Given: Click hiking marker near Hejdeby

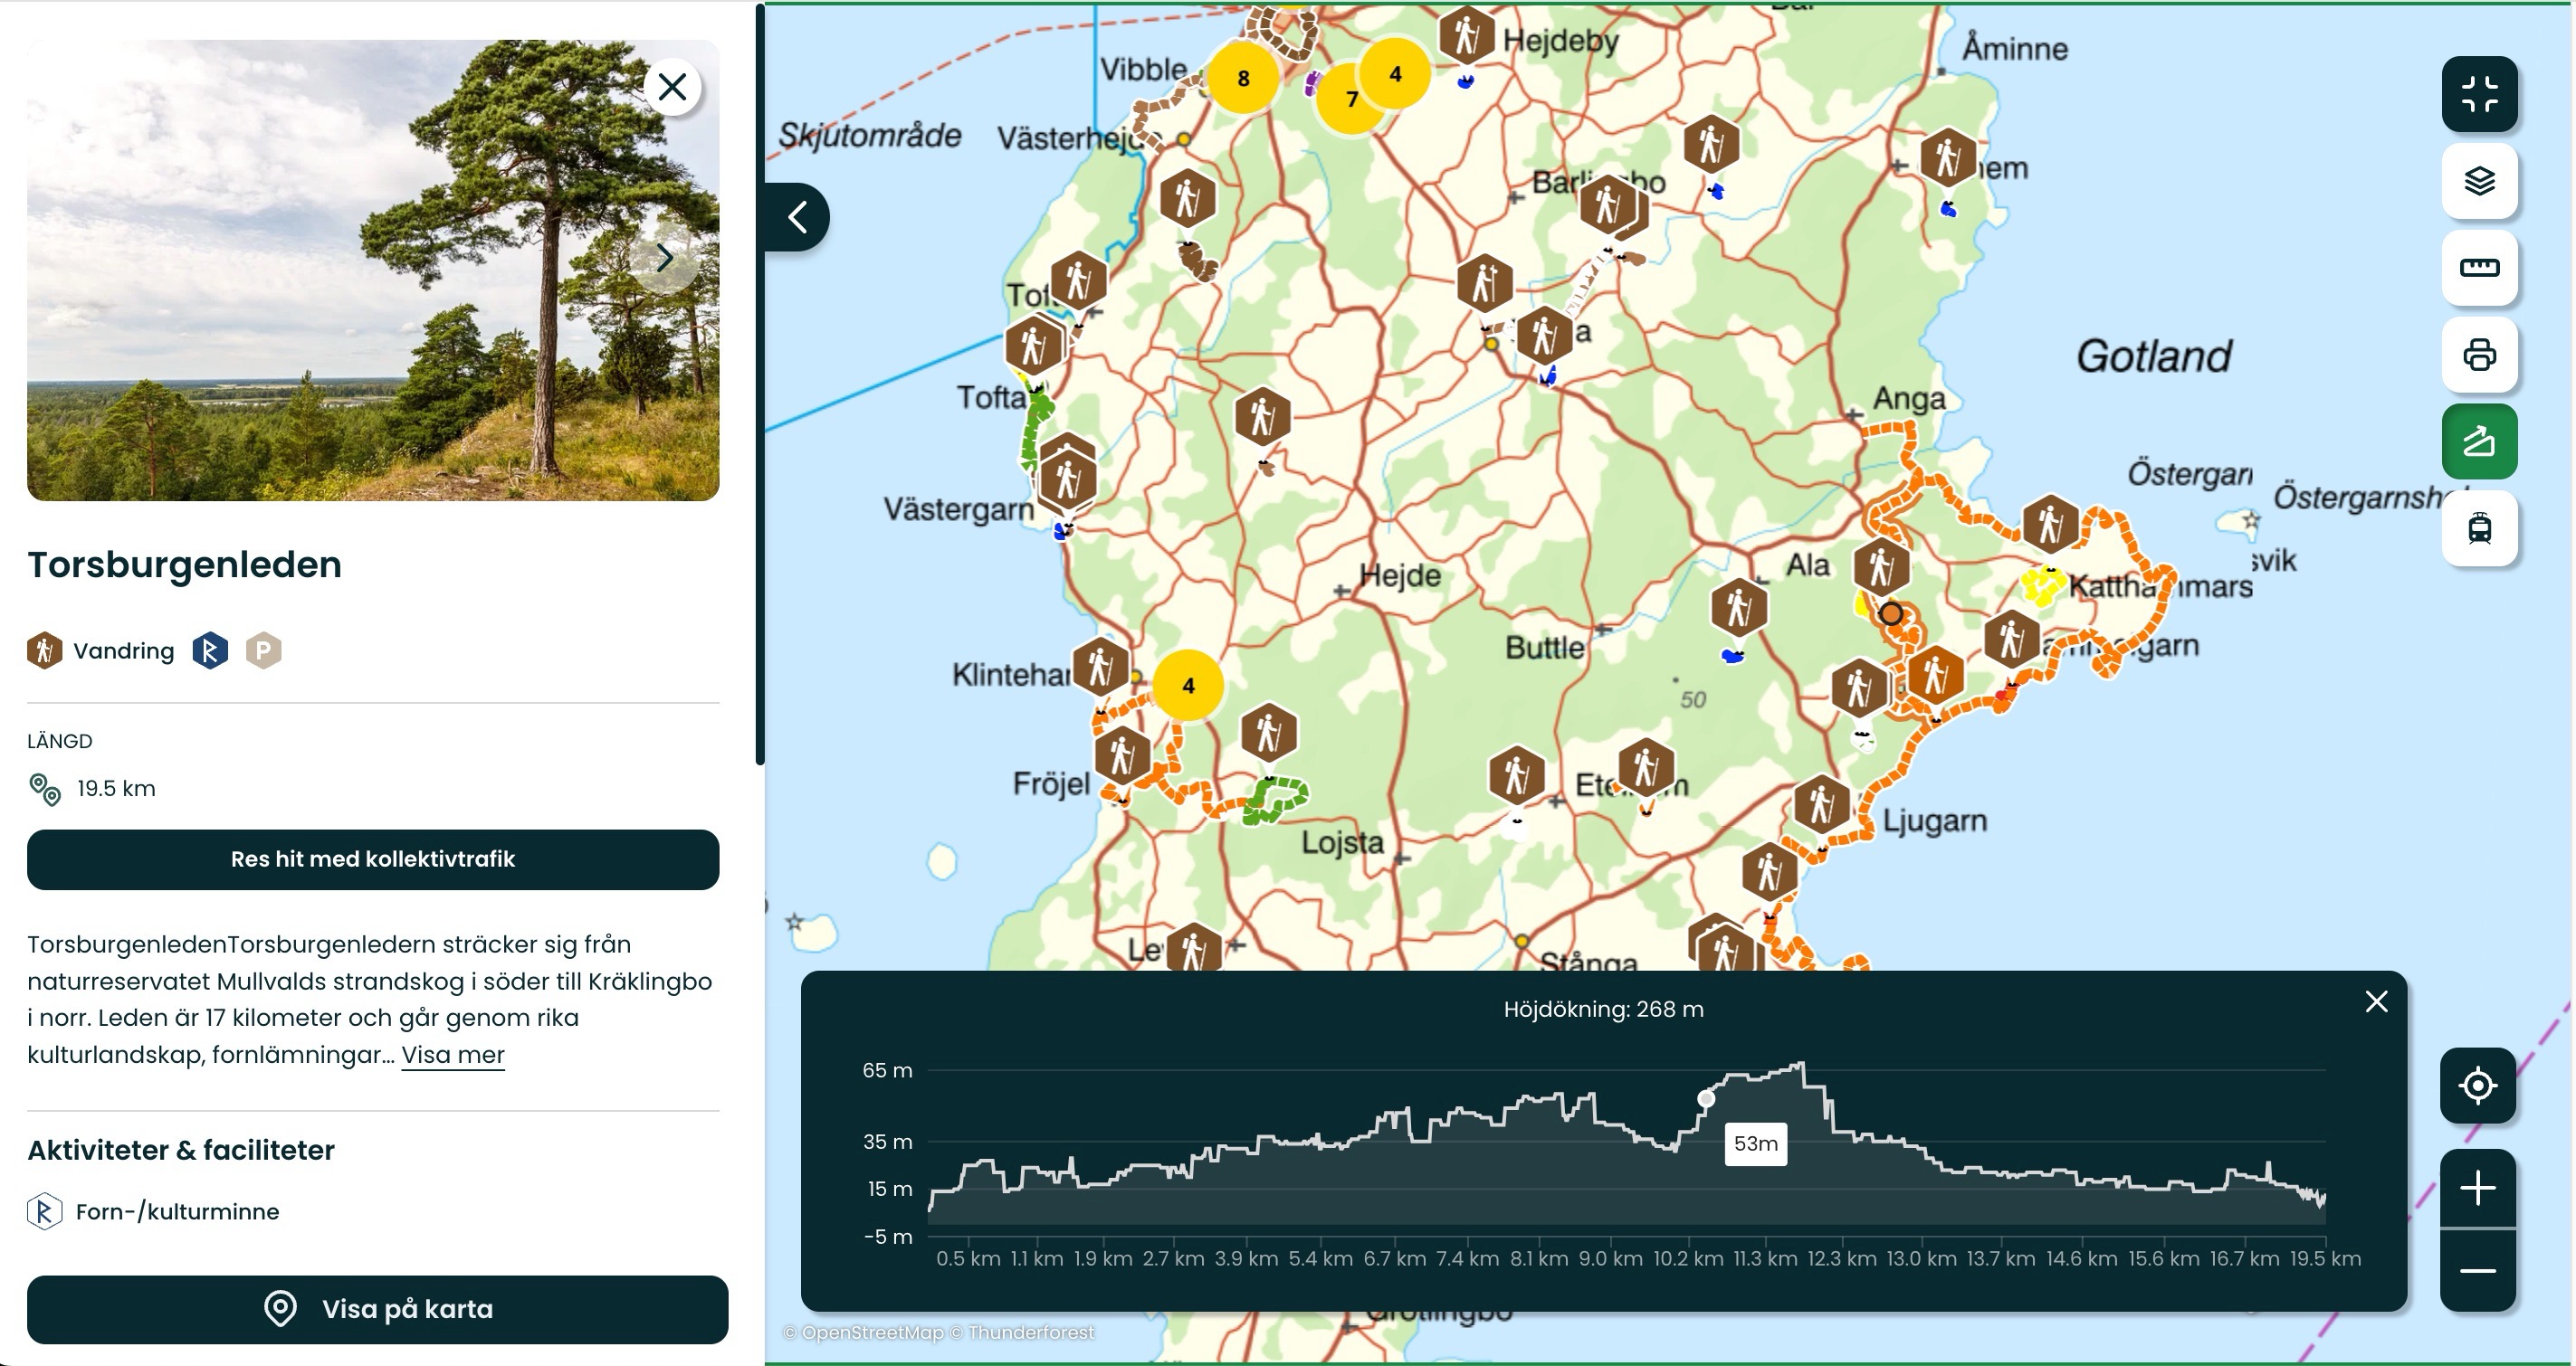Looking at the screenshot, I should 1466,36.
